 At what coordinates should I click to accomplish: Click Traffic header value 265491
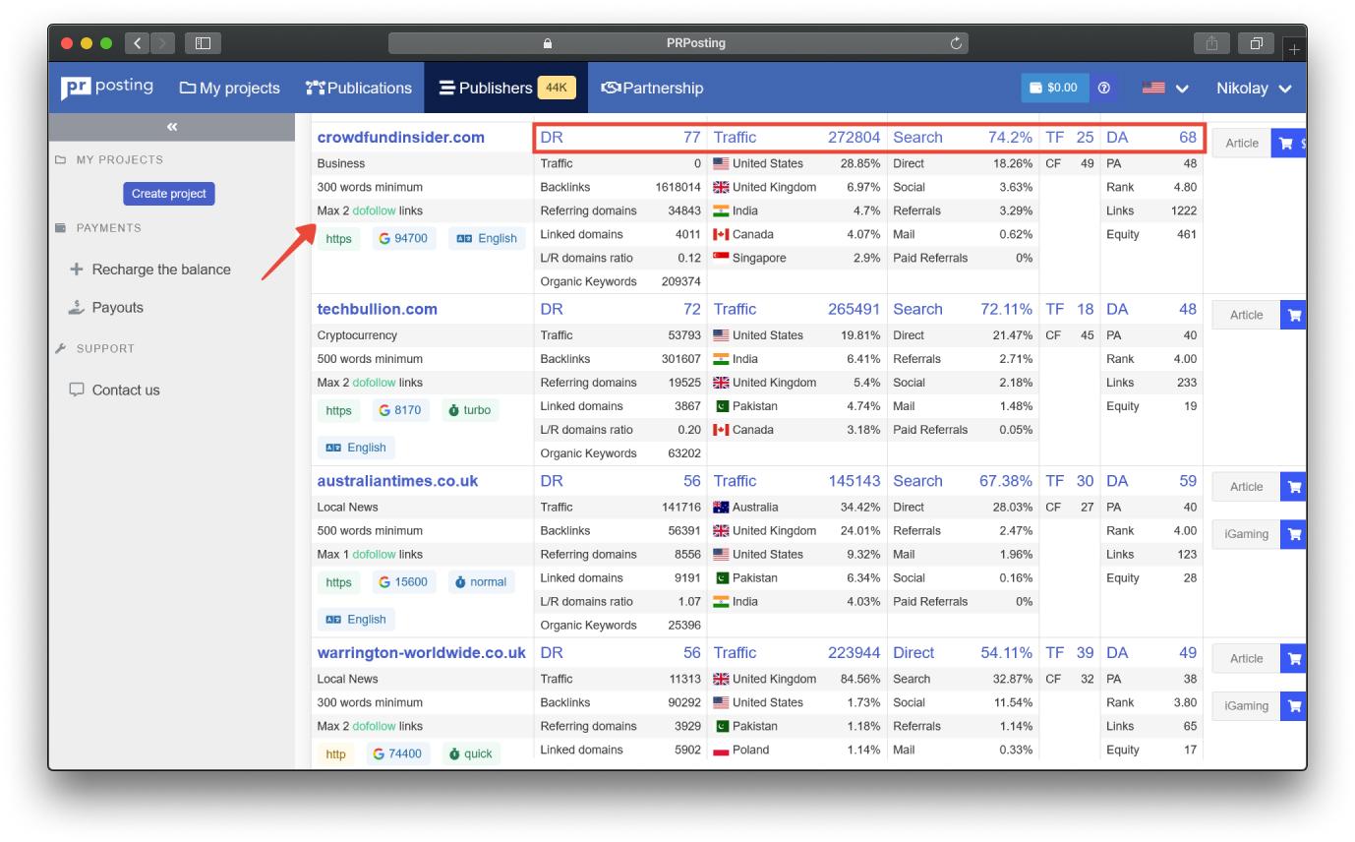(854, 309)
